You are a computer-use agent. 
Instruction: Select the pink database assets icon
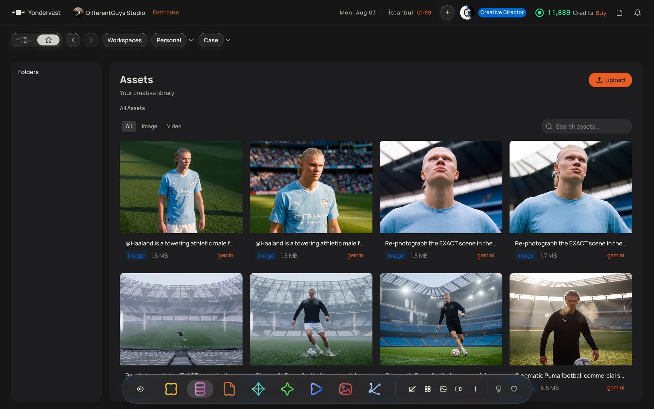200,389
